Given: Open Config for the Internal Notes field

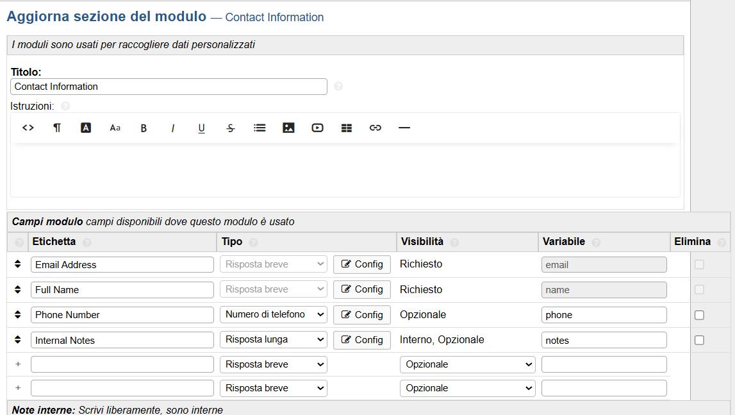Looking at the screenshot, I should (361, 340).
